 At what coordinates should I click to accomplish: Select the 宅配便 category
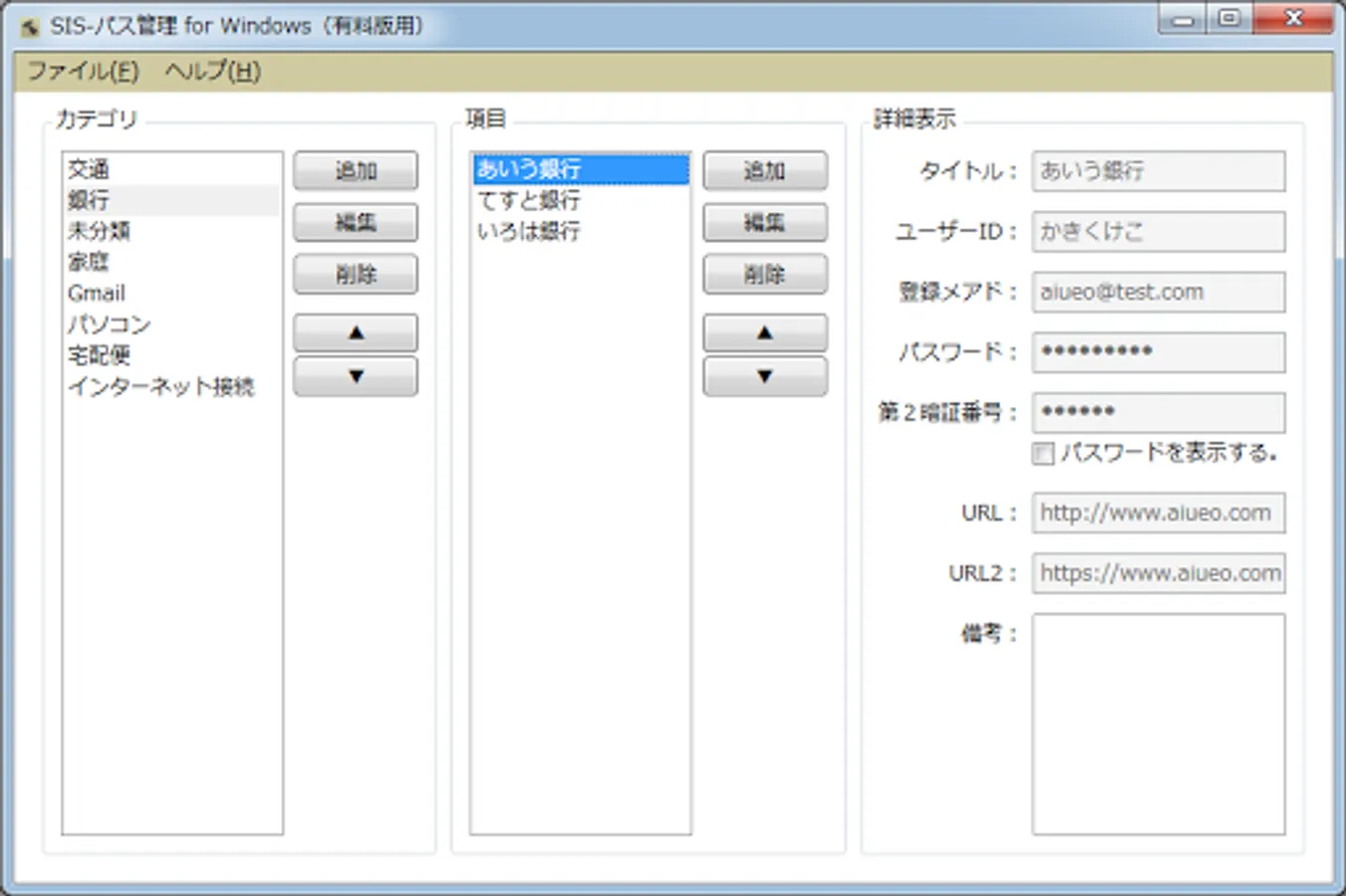coord(171,354)
